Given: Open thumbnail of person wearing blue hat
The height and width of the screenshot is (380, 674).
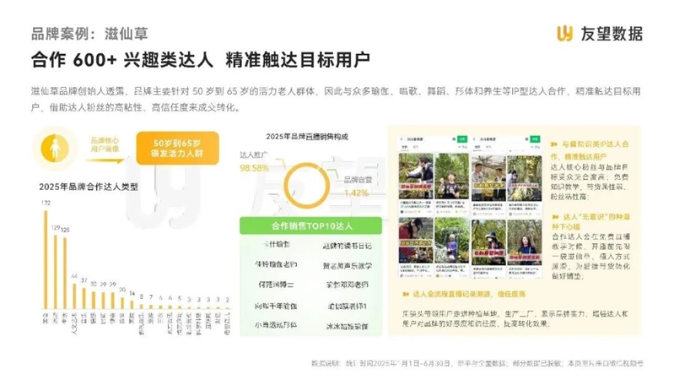Looking at the screenshot, I should [x=488, y=242].
